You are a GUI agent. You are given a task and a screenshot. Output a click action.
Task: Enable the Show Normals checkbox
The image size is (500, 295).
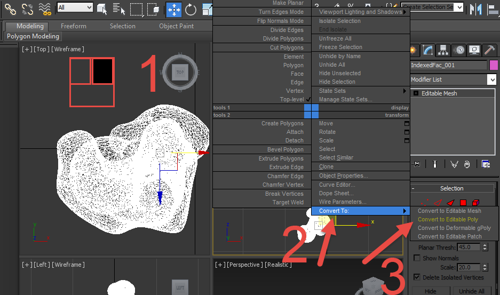click(x=416, y=258)
